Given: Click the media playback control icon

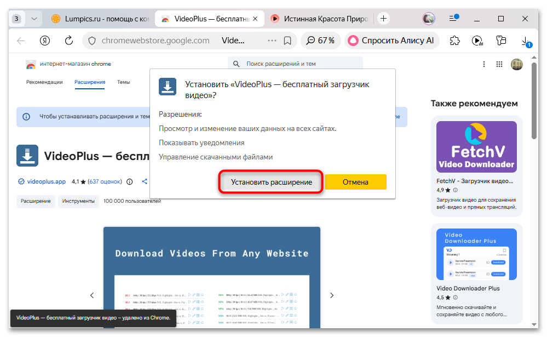Looking at the screenshot, I should tap(477, 41).
